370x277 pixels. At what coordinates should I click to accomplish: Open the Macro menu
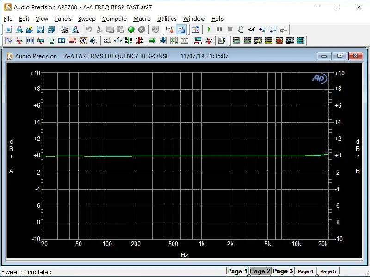click(142, 19)
